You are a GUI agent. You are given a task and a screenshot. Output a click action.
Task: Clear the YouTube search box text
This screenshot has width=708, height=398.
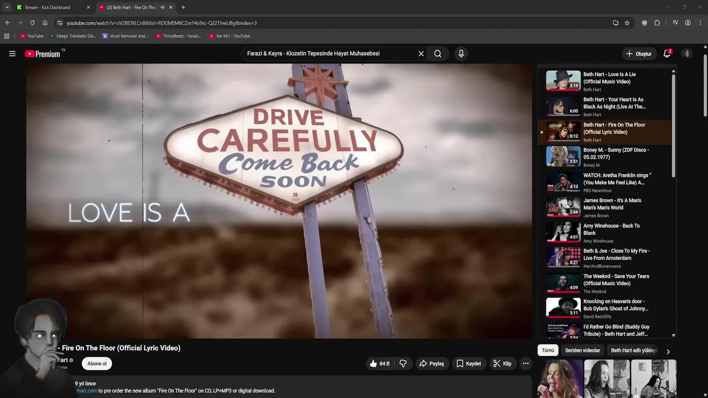pyautogui.click(x=421, y=54)
